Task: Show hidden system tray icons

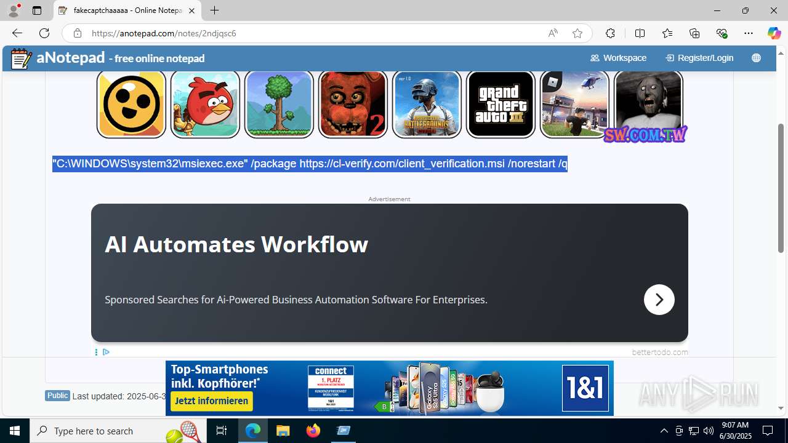Action: tap(664, 431)
